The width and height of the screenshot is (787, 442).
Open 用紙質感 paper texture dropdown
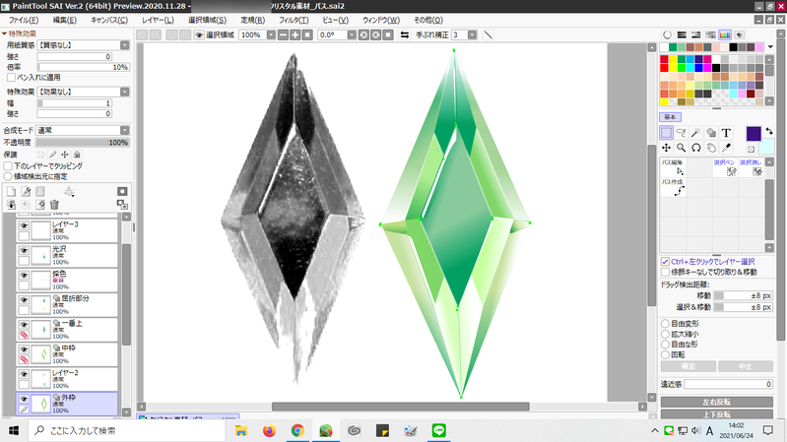[x=124, y=45]
